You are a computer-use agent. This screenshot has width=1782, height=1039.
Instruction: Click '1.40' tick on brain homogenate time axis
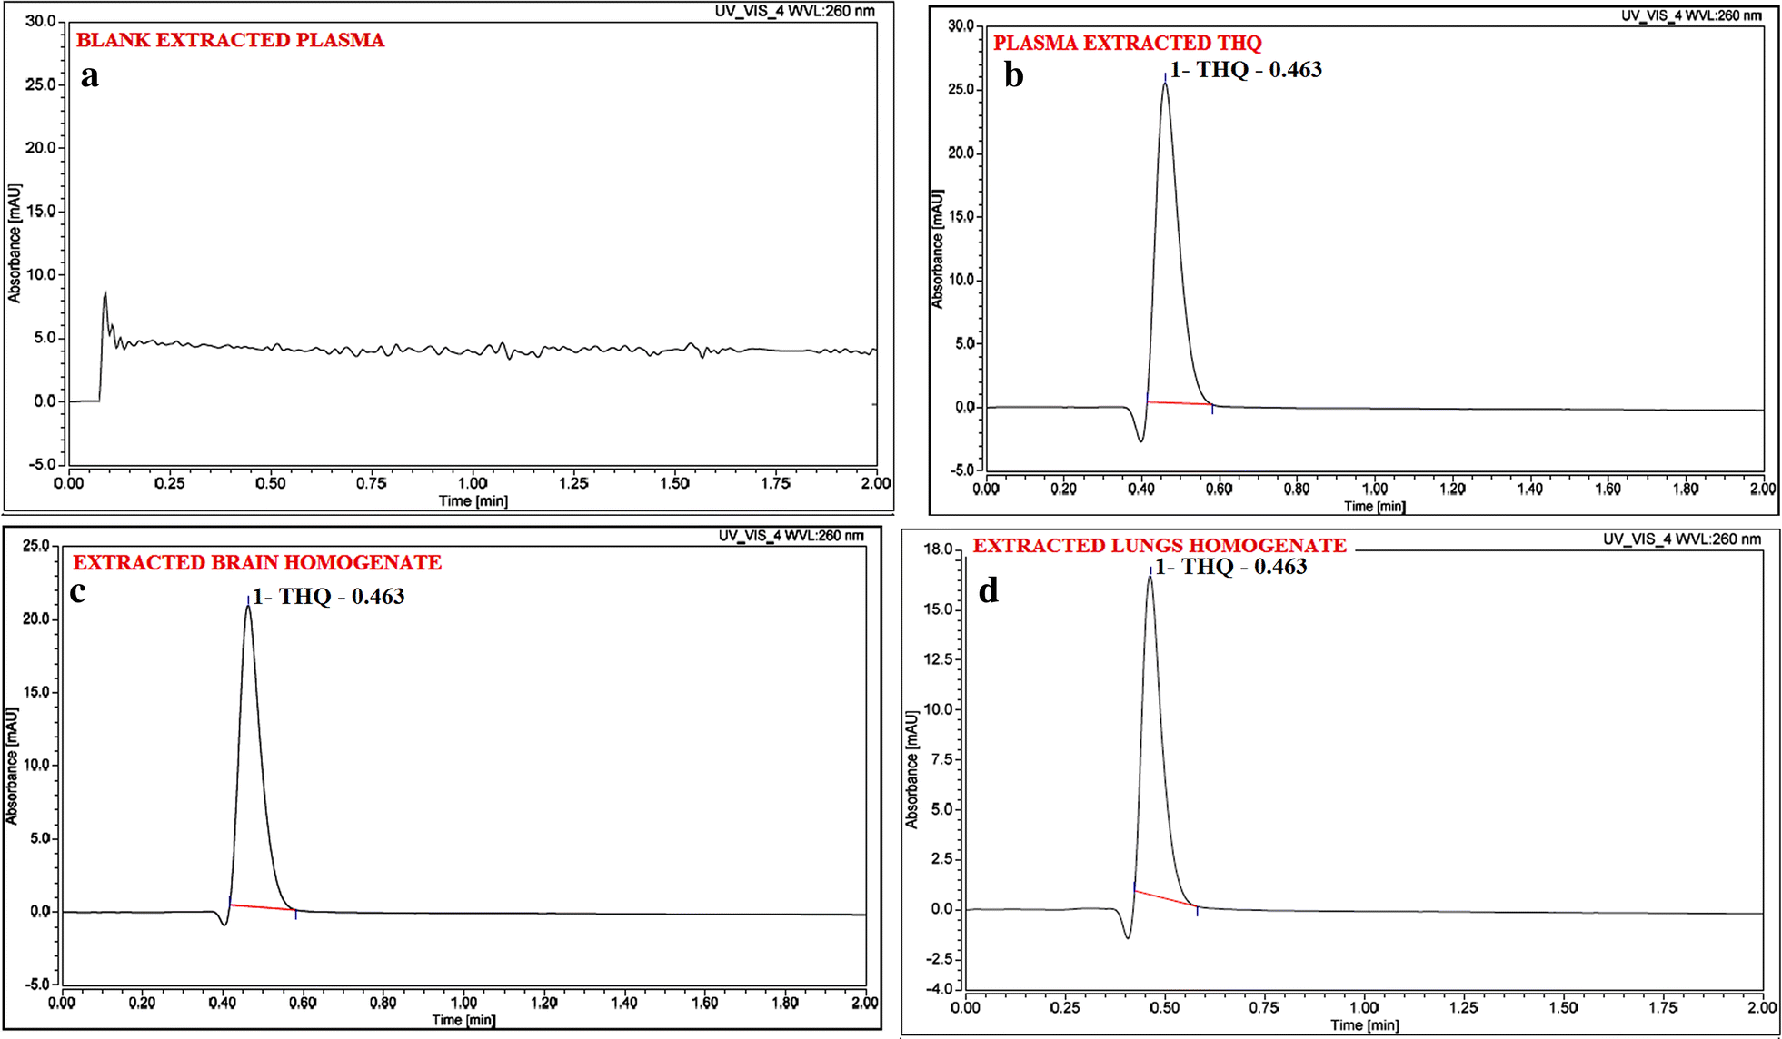click(624, 1004)
